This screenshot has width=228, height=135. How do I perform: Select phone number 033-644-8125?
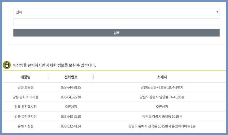tap(71, 88)
